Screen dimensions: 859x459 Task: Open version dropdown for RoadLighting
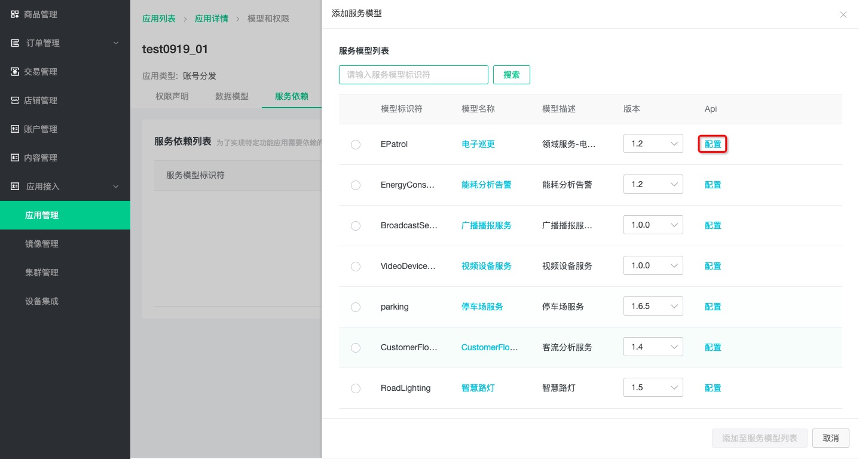pos(653,388)
